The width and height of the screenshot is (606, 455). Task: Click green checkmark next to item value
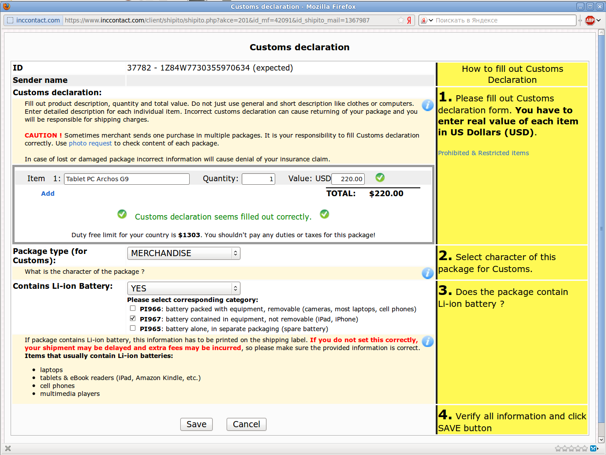coord(380,177)
